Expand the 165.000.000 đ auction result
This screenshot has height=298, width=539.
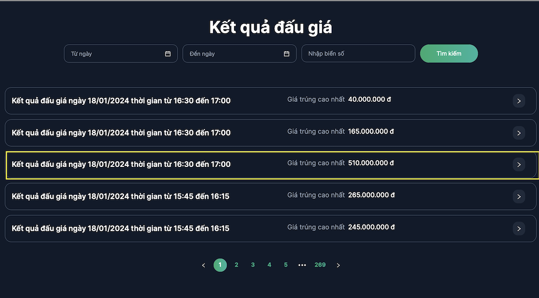519,133
